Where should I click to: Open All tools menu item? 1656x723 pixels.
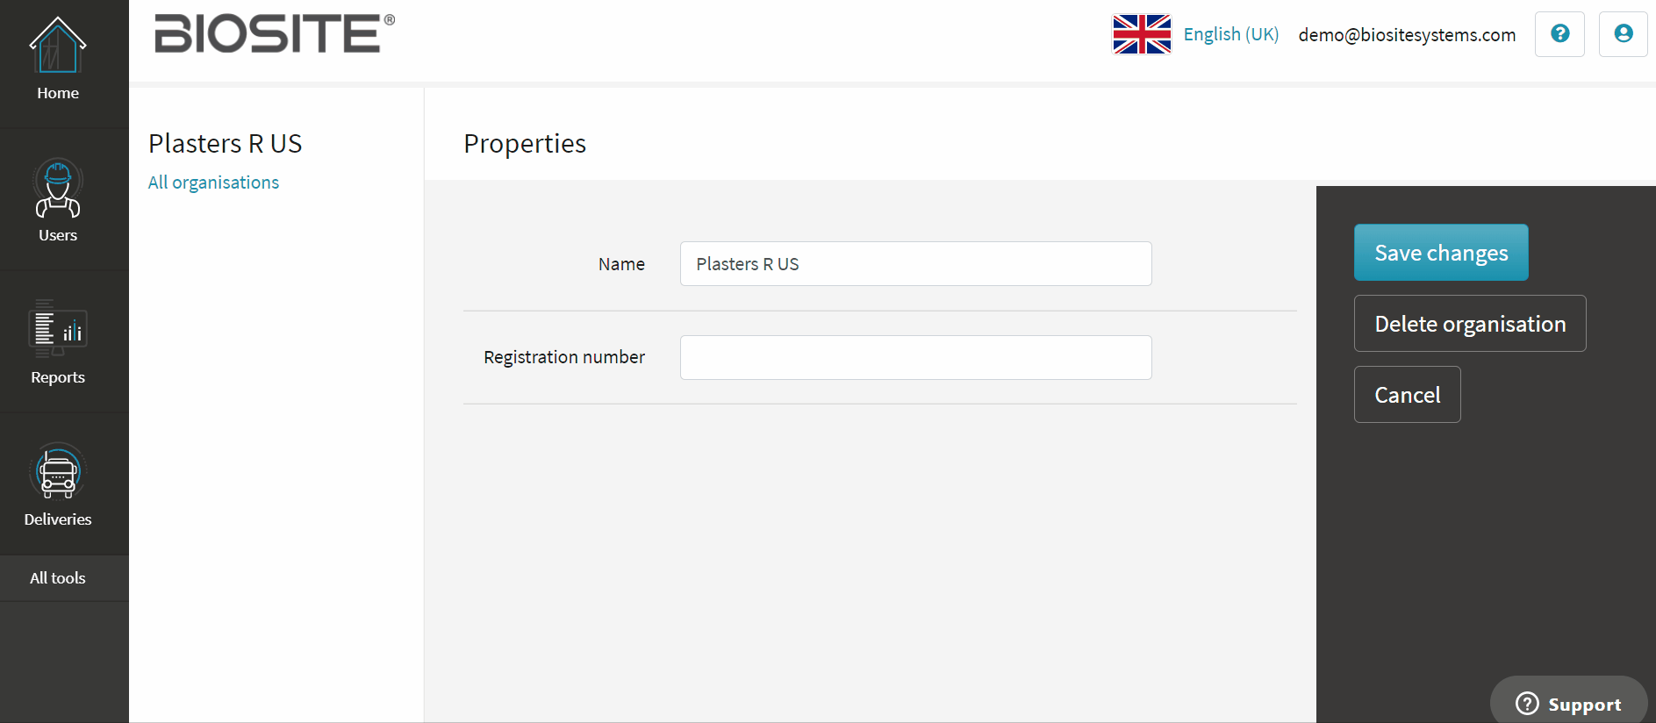[58, 578]
